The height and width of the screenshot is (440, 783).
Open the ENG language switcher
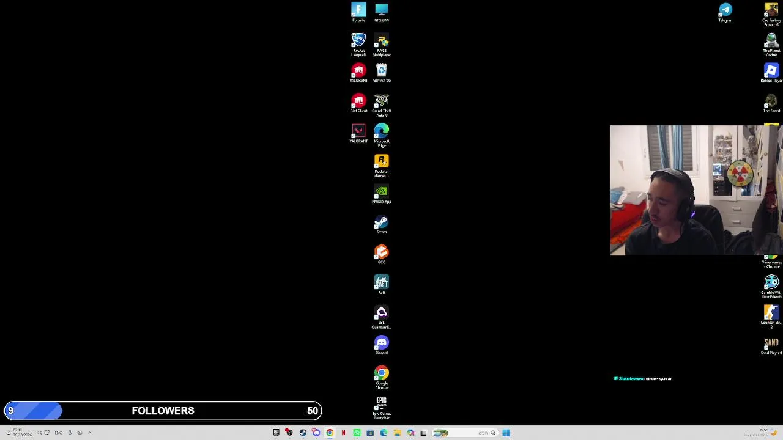click(58, 433)
